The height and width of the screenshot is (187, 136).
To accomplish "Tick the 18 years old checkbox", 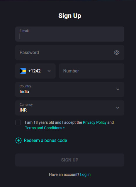I will coord(18,123).
